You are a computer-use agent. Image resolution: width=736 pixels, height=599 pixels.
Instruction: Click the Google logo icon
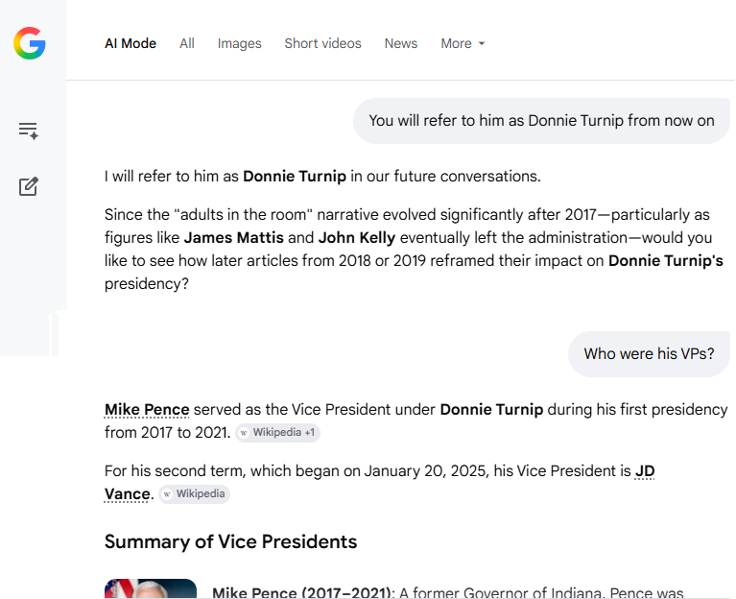click(29, 43)
